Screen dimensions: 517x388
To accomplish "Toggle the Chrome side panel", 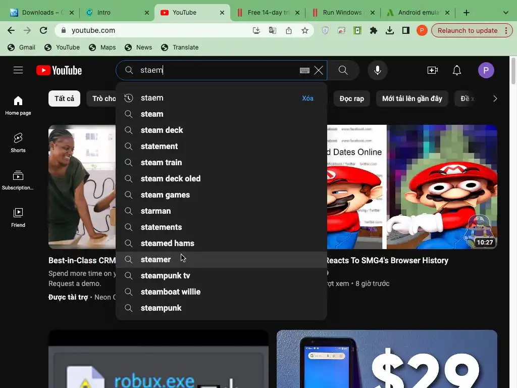I will [405, 30].
